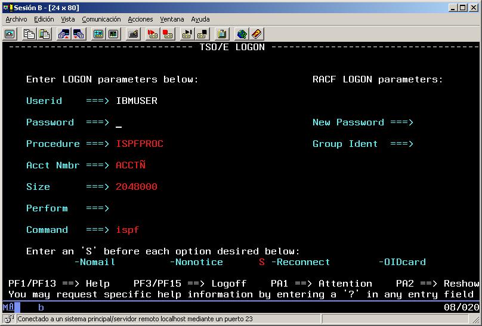
Task: Click the -OIDcard option text
Action: tap(402, 262)
